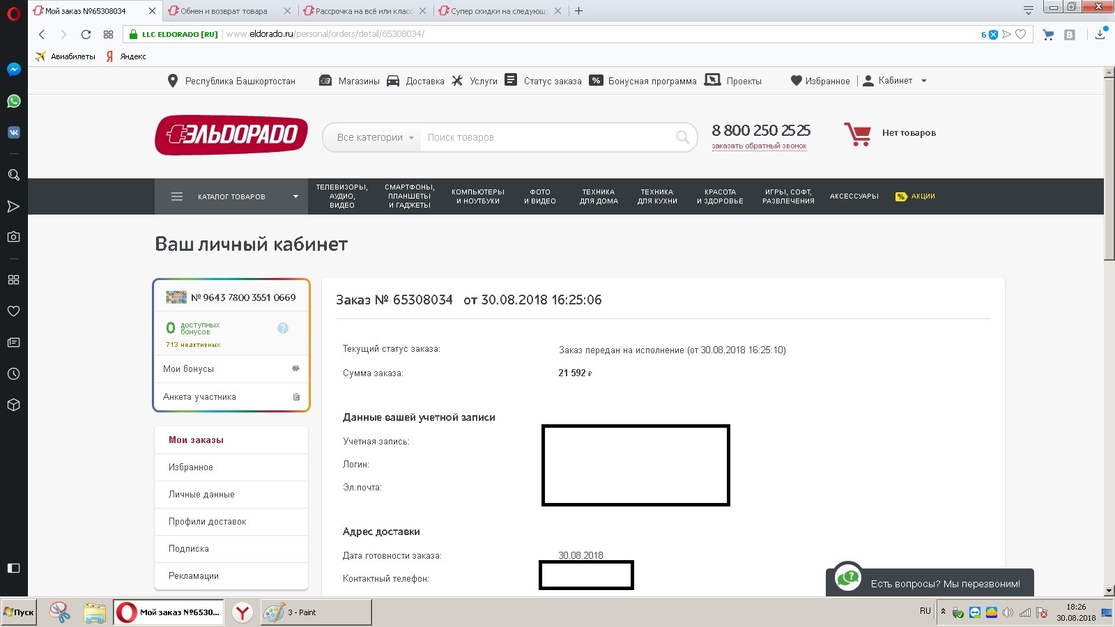1115x627 pixels.
Task: Open the Yandex browser taskbar icon
Action: pos(242,612)
